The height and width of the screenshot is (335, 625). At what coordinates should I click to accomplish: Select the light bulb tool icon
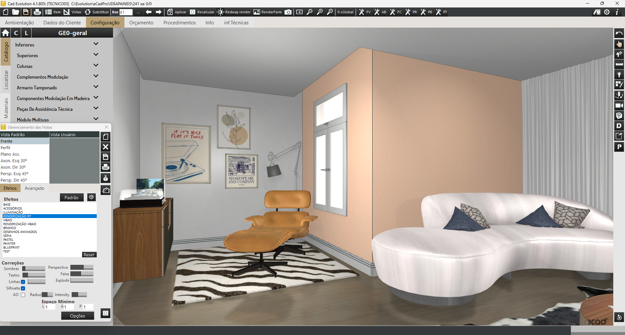tap(619, 74)
